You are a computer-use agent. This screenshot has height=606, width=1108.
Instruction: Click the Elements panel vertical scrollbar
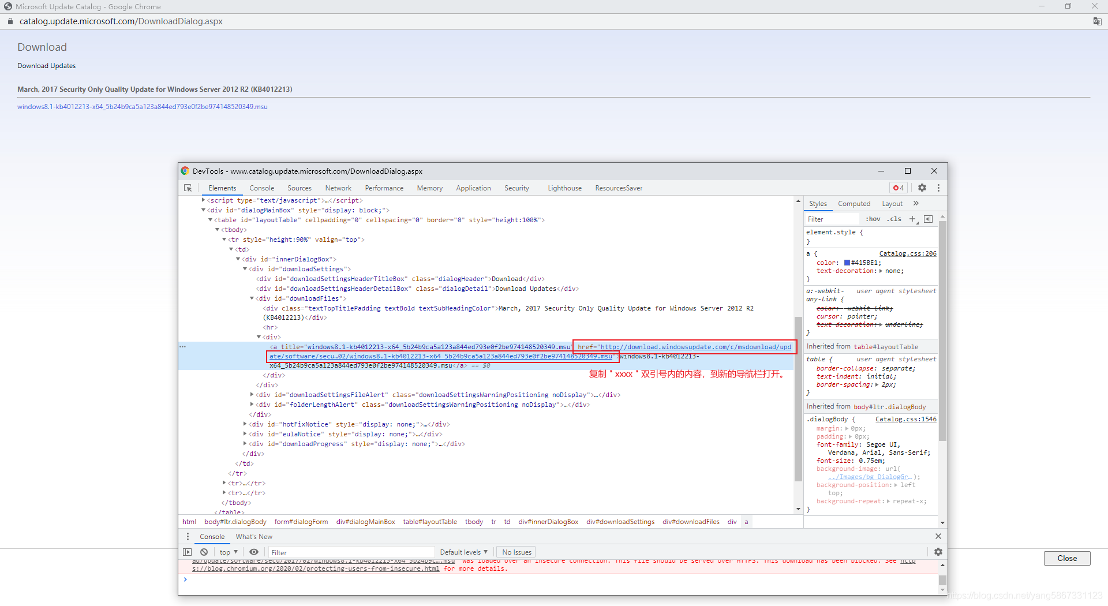point(799,398)
